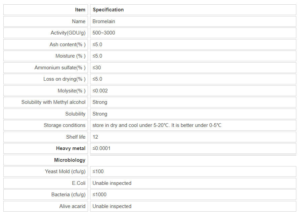Click the Storage conditions label
Viewport: 299px width, 214px height.
[x=65, y=125]
